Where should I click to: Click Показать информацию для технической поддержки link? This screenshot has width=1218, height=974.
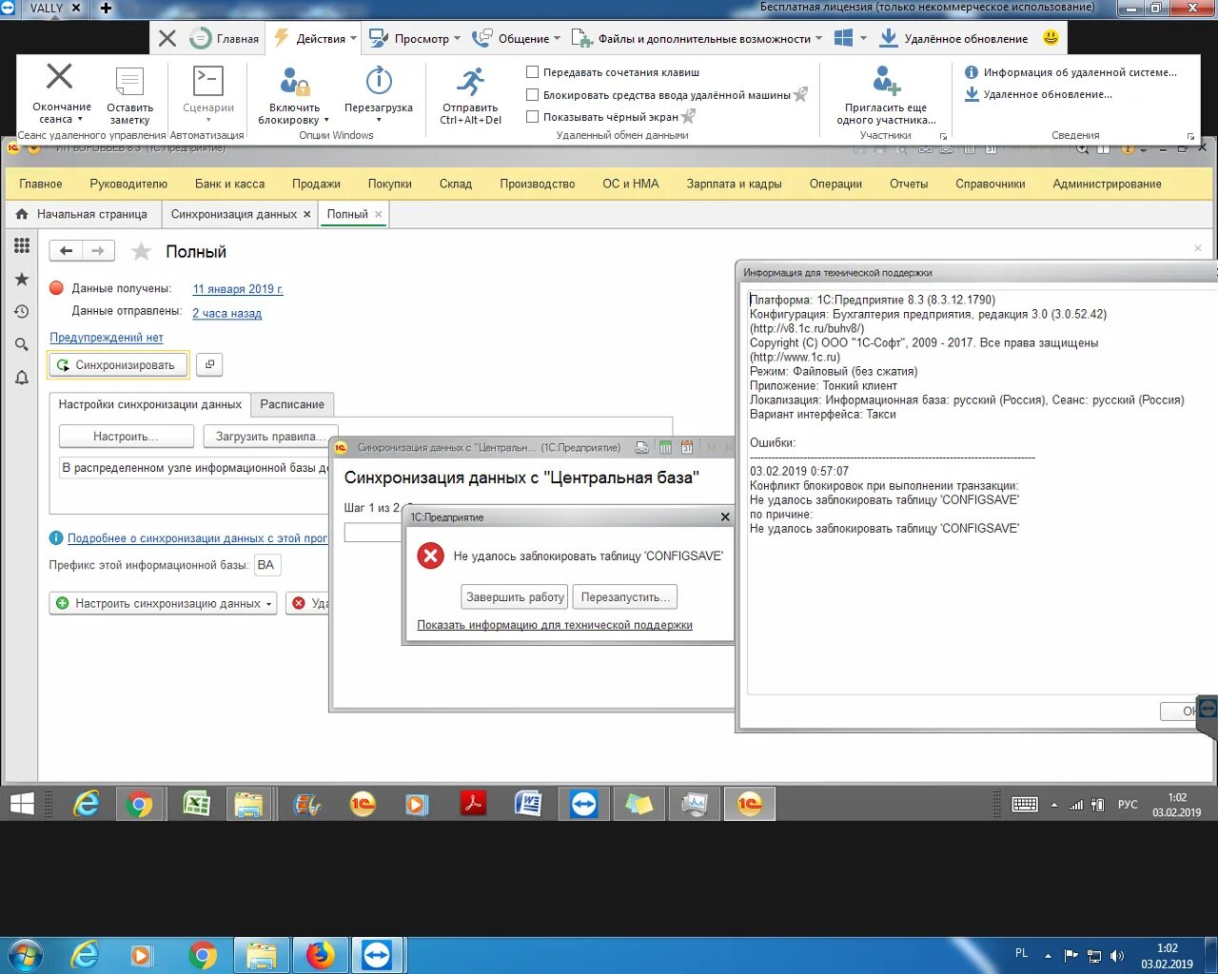(x=555, y=625)
